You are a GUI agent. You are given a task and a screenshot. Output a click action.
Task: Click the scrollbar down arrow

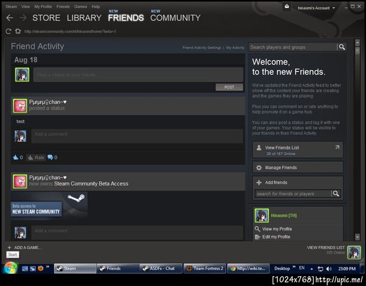pyautogui.click(x=357, y=237)
